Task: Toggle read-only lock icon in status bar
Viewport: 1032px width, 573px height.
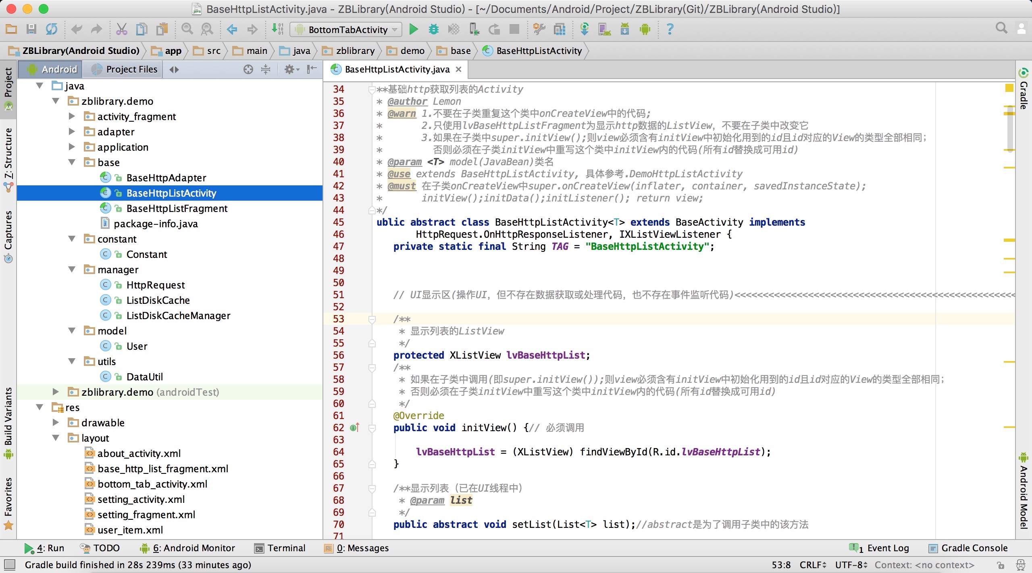Action: (1000, 565)
